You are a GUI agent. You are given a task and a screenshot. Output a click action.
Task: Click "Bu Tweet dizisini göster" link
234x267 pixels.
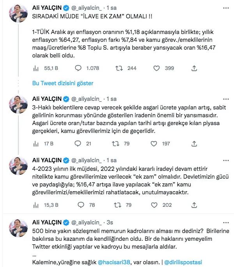(62, 83)
